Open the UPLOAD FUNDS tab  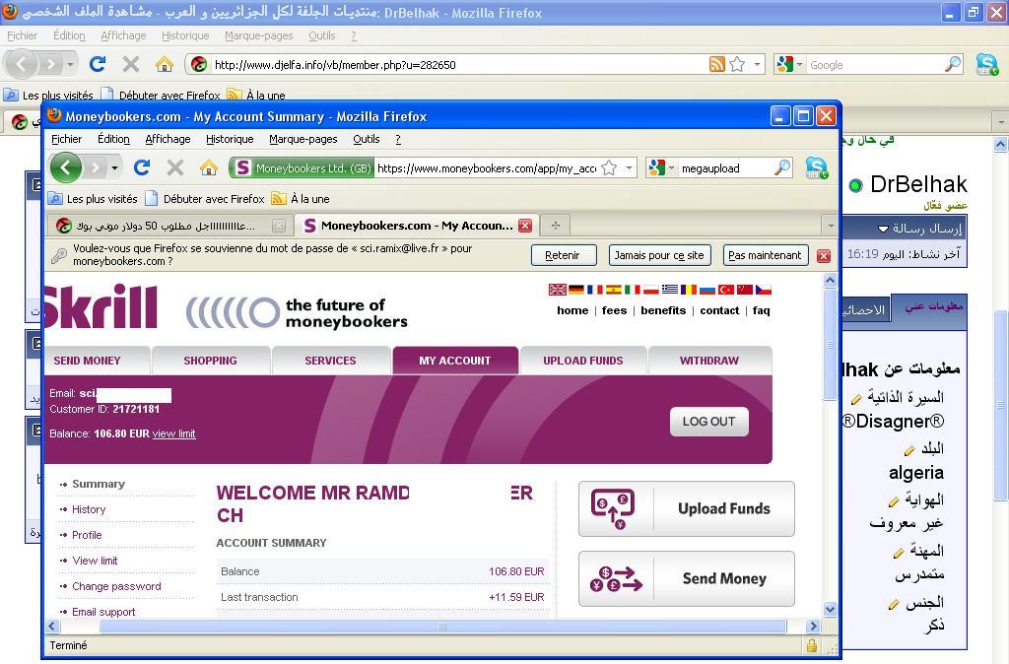583,361
